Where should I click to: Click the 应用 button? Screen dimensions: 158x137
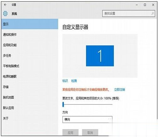pos(70,133)
